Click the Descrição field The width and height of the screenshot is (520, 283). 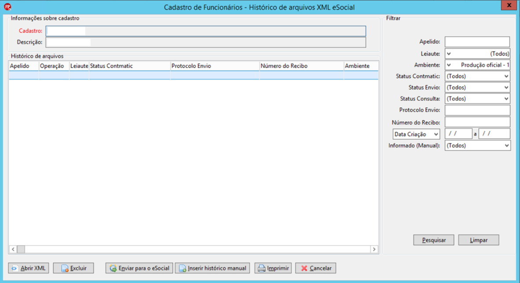[x=206, y=42]
